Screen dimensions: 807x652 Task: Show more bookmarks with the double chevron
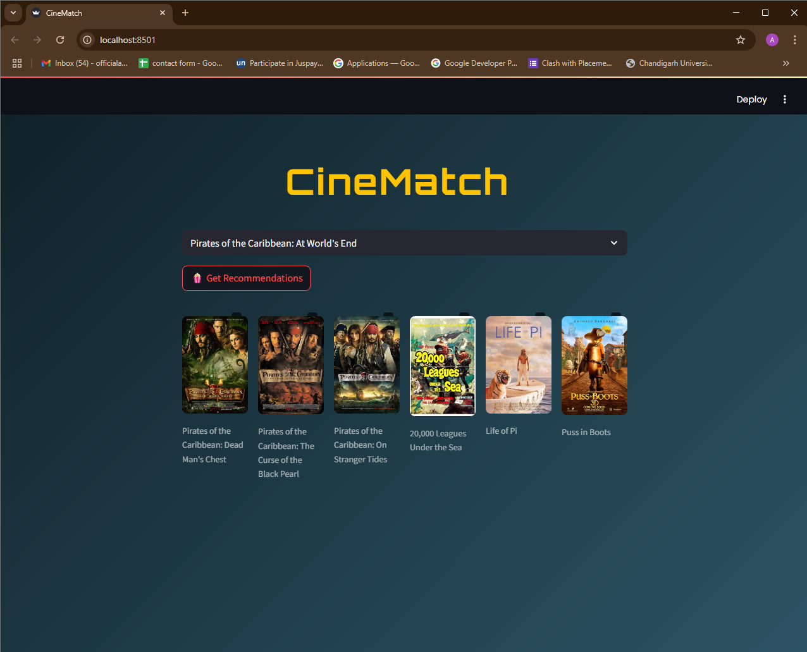pyautogui.click(x=786, y=63)
